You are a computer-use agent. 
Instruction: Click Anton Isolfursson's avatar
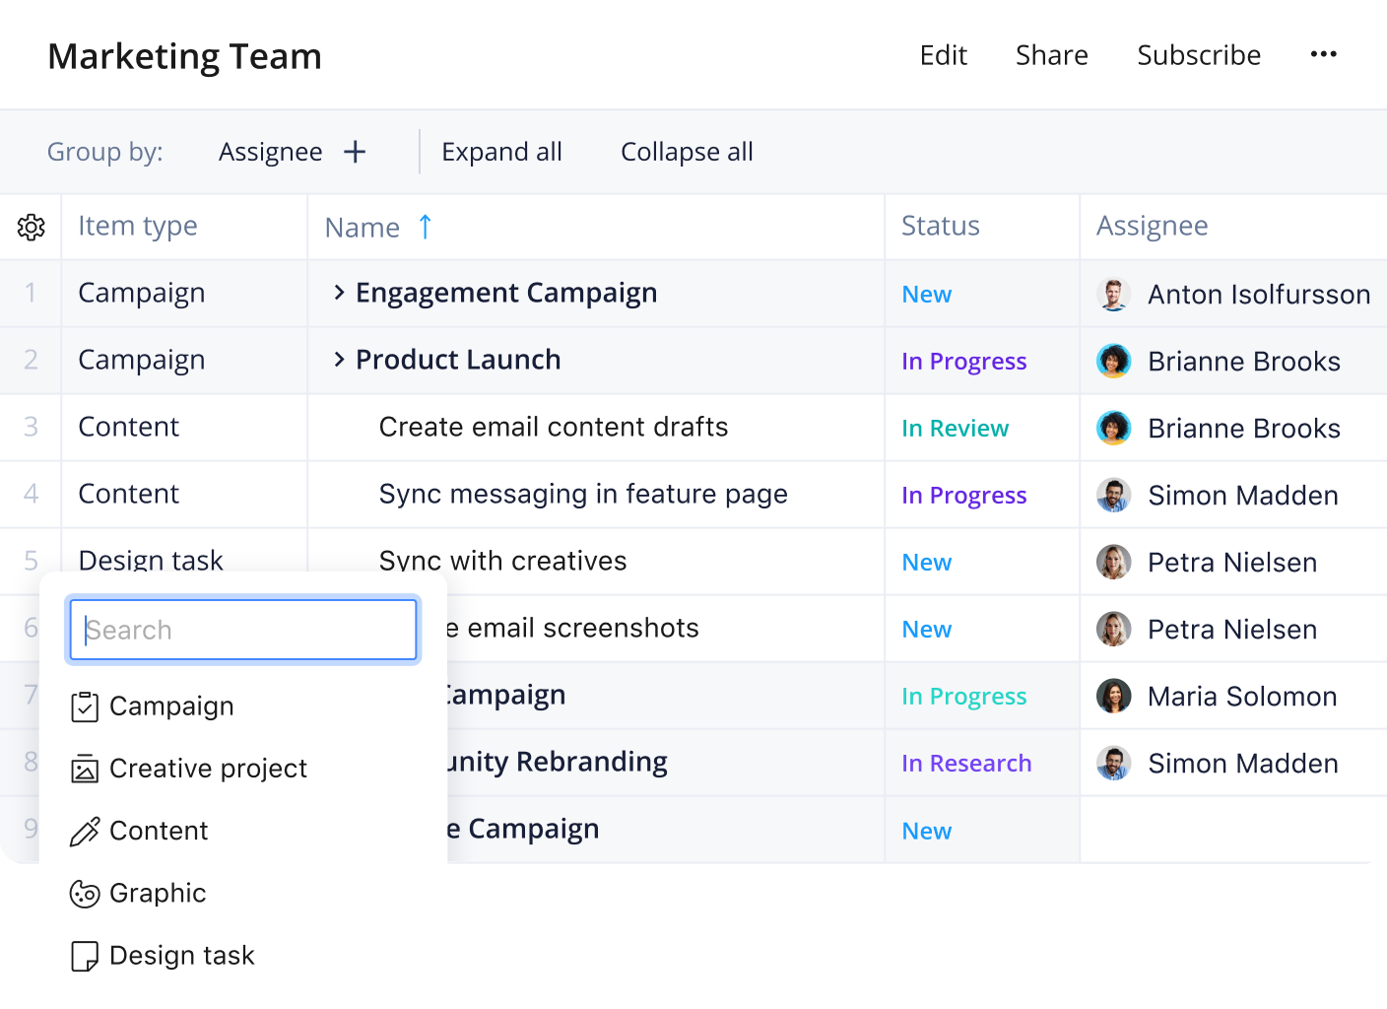tap(1113, 295)
